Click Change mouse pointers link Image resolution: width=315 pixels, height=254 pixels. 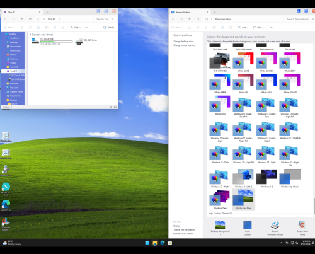click(184, 45)
